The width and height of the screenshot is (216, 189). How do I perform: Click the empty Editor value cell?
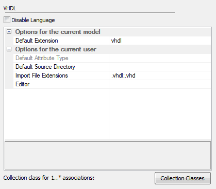160,84
